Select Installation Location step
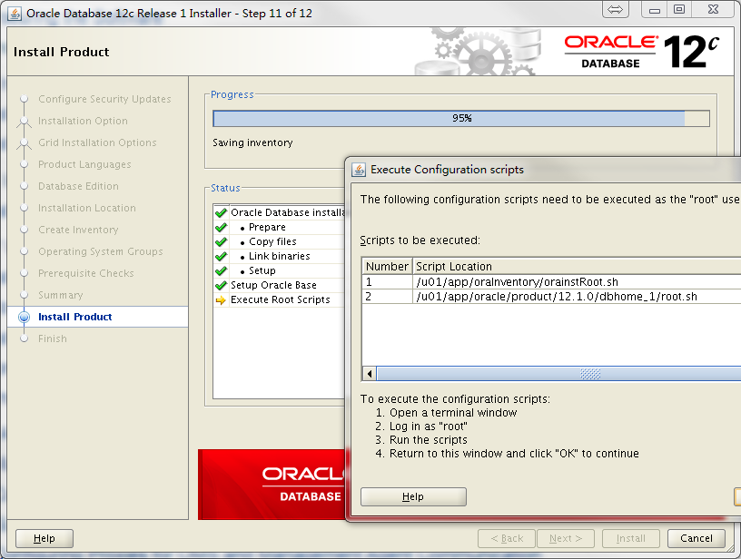 click(x=87, y=208)
